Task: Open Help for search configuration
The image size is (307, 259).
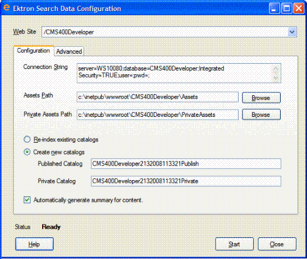Action: click(x=35, y=244)
